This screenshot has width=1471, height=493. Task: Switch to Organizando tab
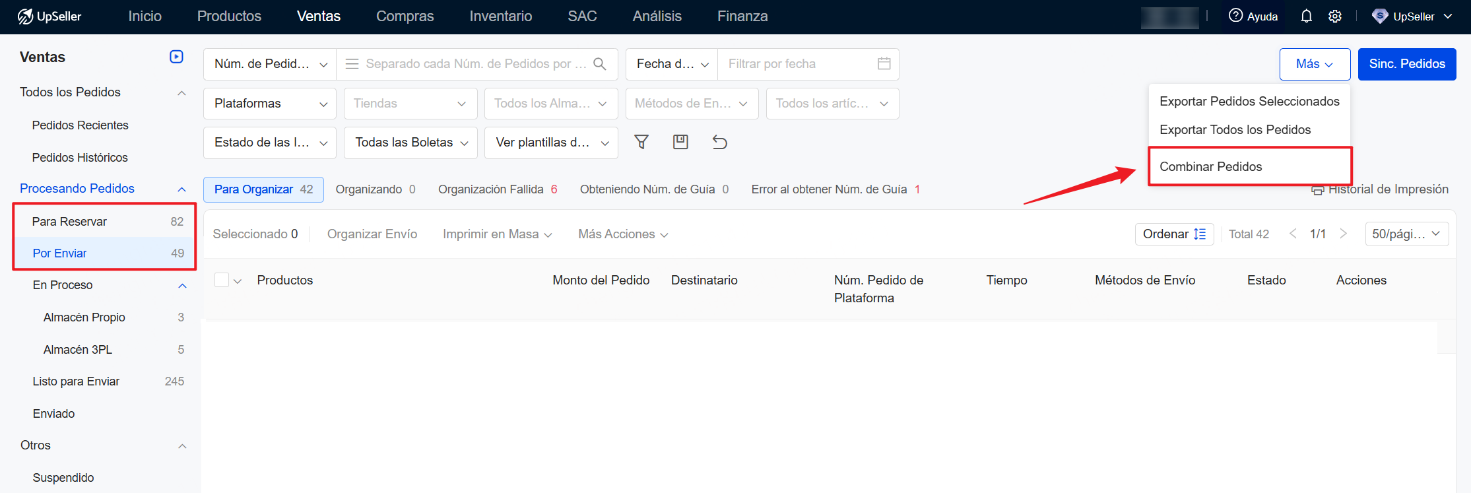[376, 189]
